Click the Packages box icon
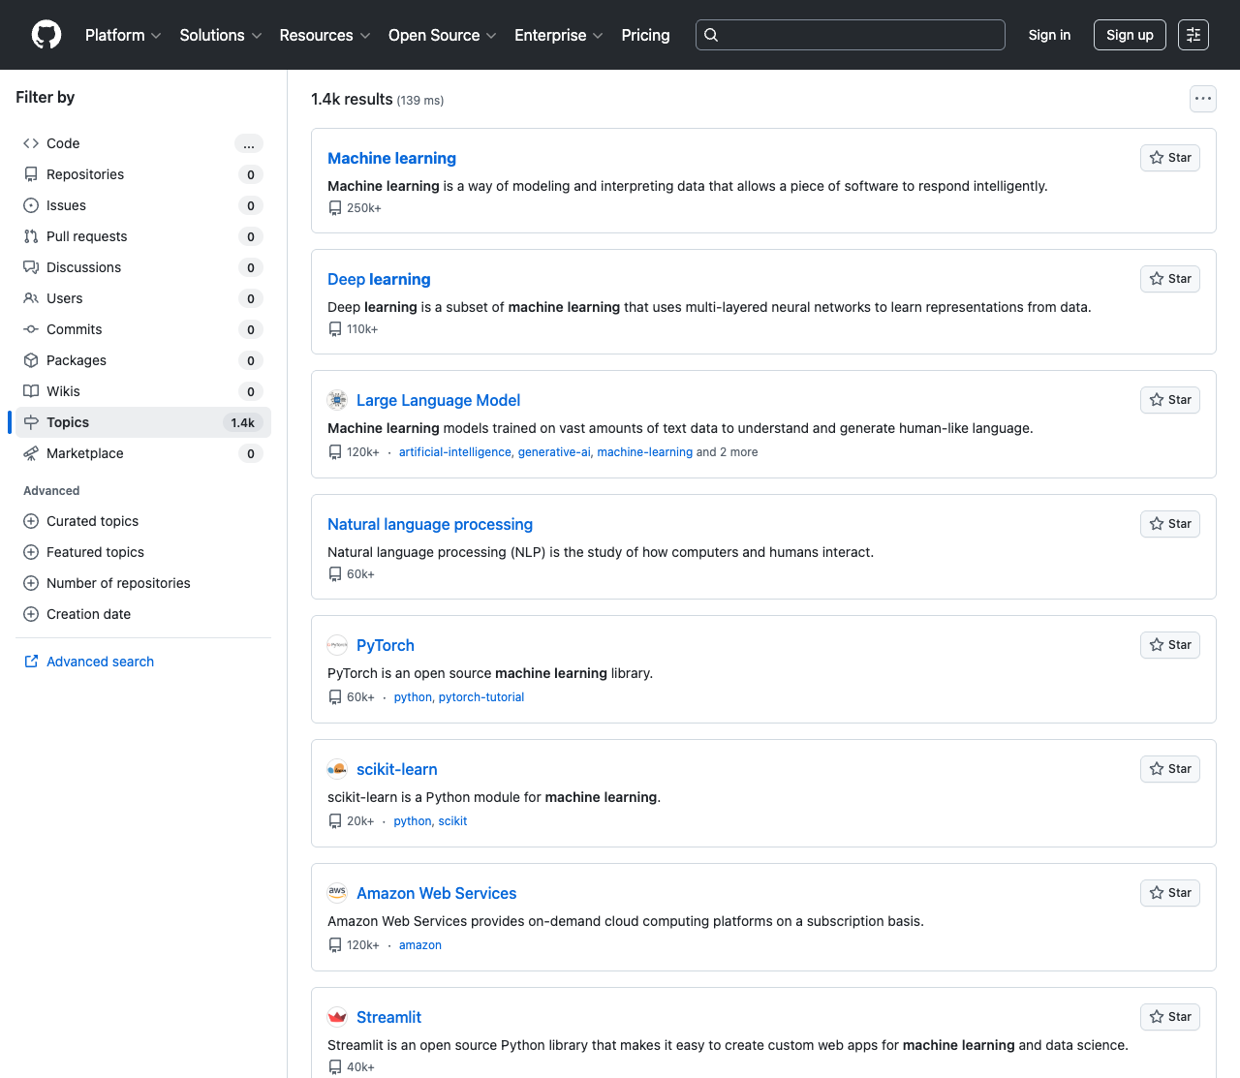The image size is (1240, 1078). pos(31,360)
